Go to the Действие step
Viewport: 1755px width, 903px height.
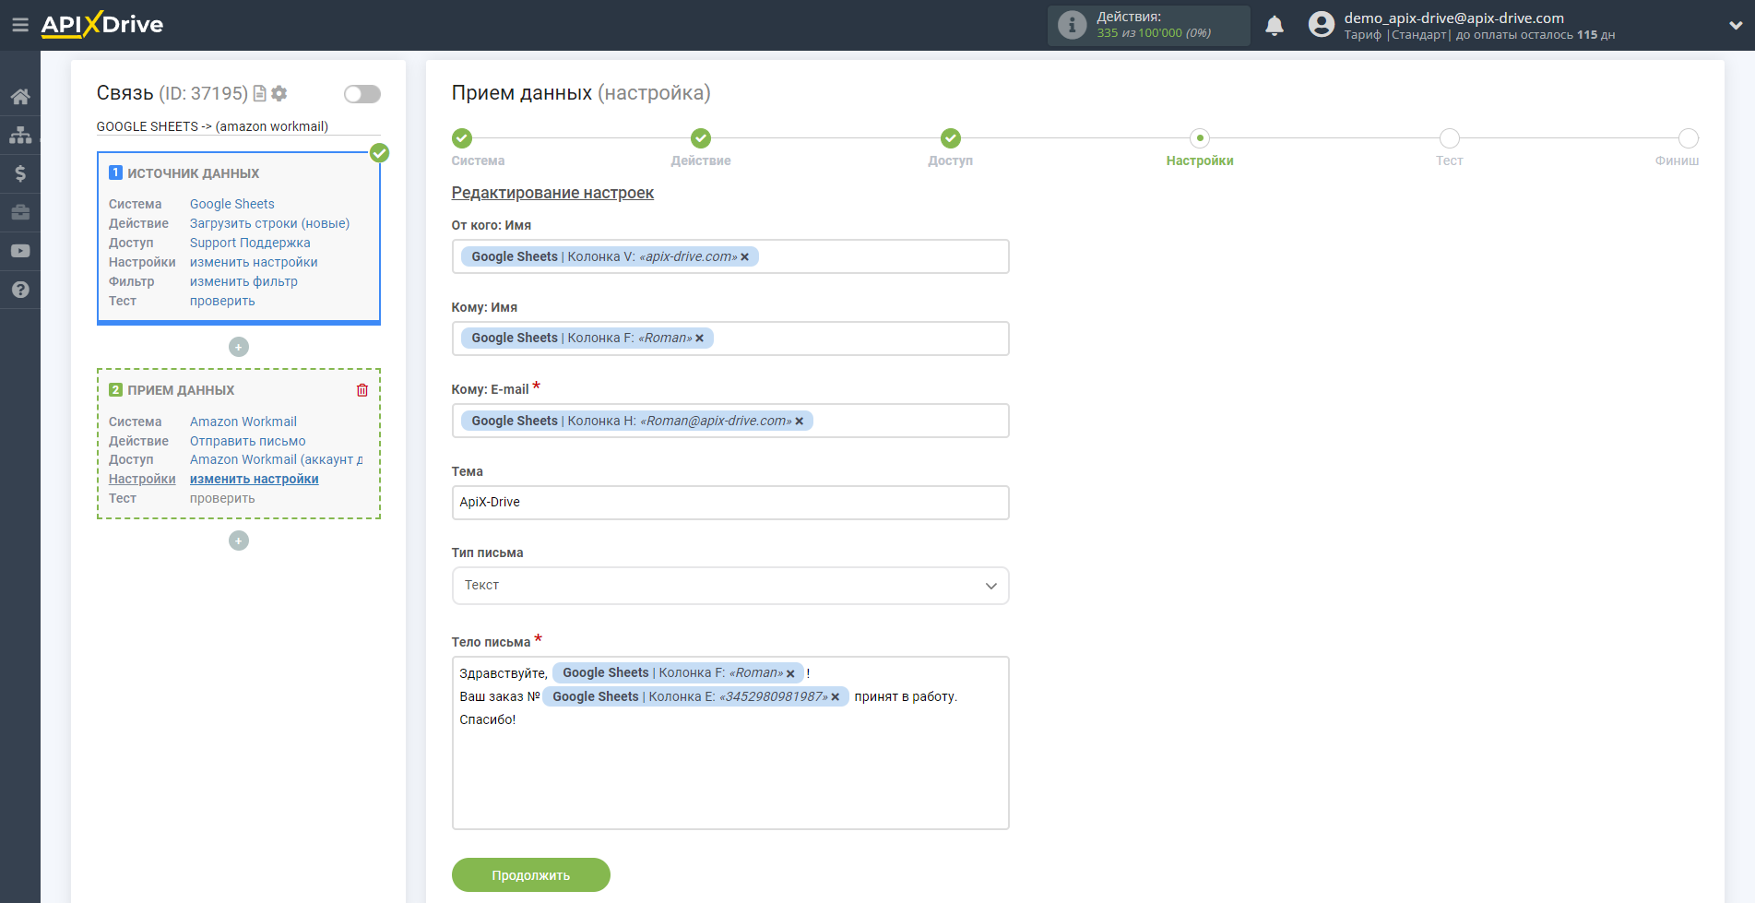click(701, 138)
